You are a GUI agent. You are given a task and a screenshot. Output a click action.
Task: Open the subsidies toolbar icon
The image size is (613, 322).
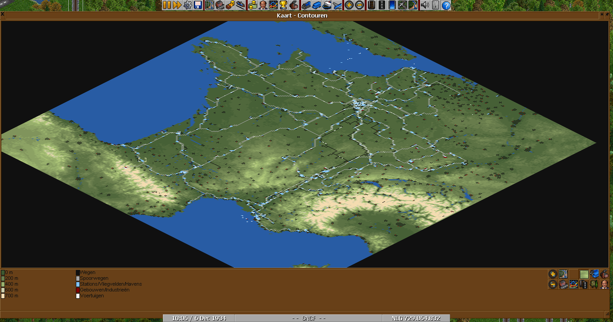(230, 5)
